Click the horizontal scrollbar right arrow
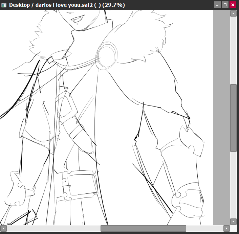 226,228
